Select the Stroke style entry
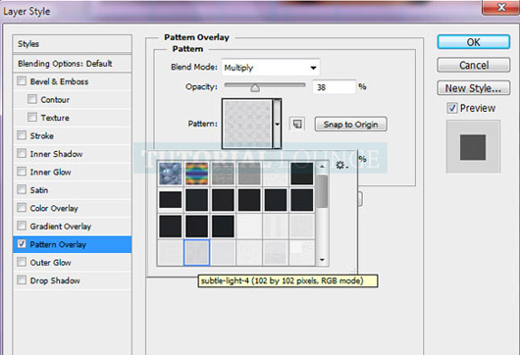The image size is (520, 355). (73, 135)
